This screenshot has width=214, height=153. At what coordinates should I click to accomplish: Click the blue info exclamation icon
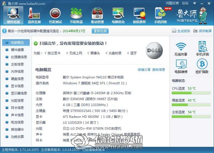pyautogui.click(x=4, y=31)
